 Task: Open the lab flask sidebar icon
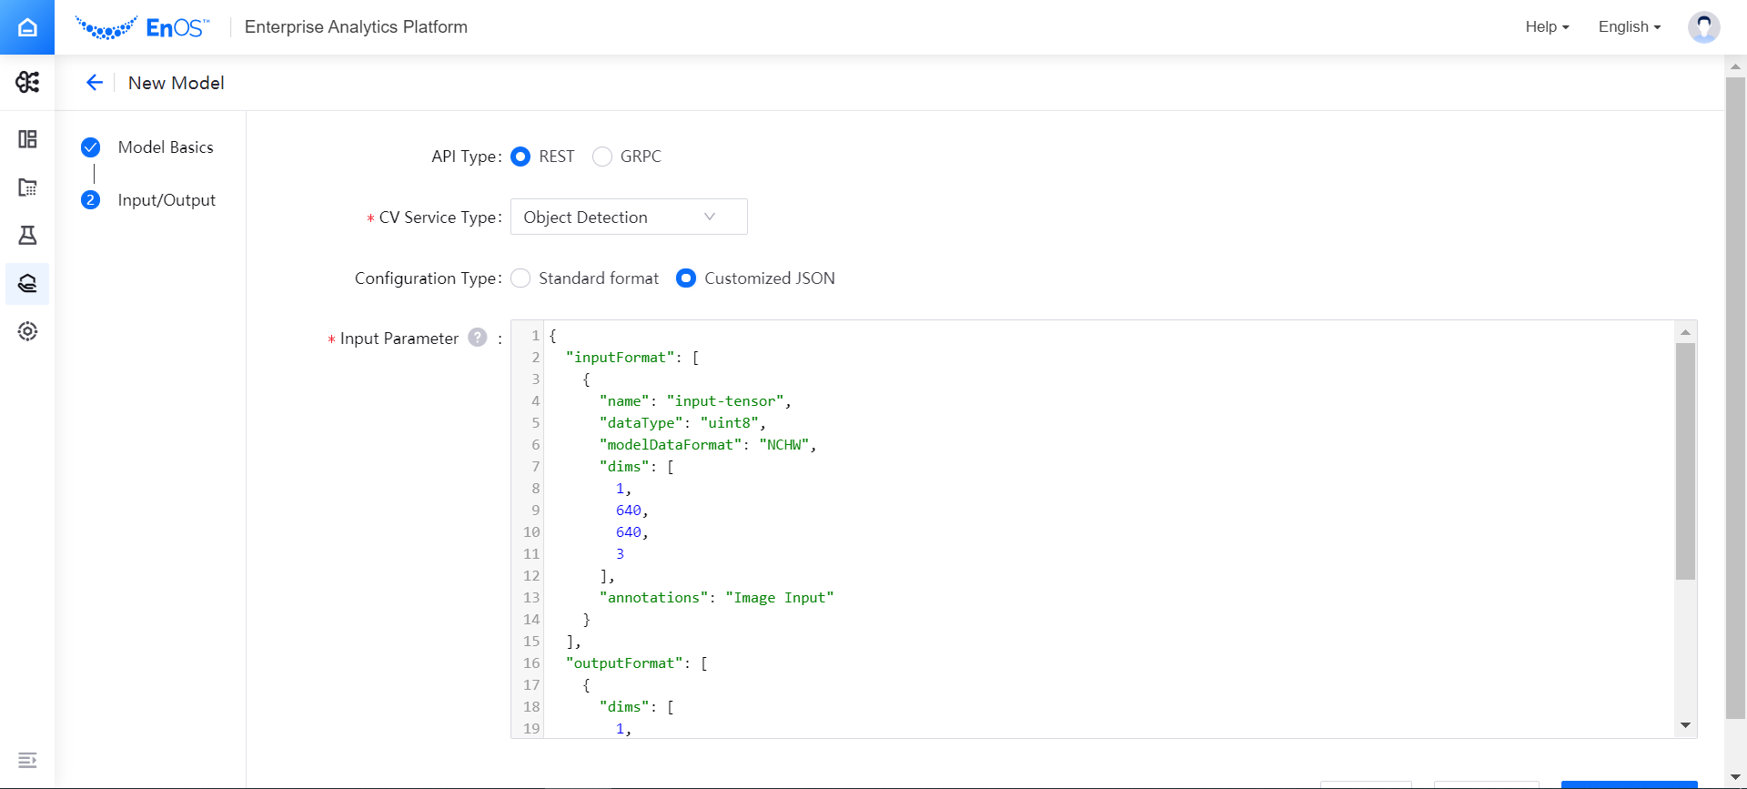click(x=27, y=236)
